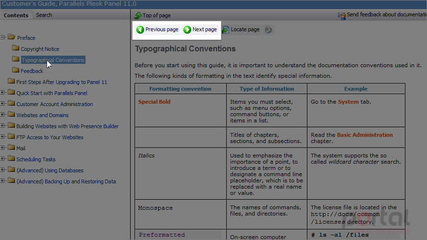427x240 pixels.
Task: Open the Mail topic
Action: pyautogui.click(x=21, y=148)
